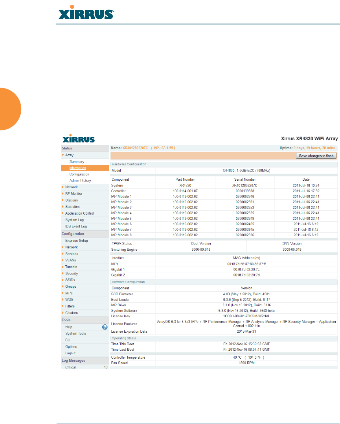Click Time This Boot value
340x424 pixels.
246,344
